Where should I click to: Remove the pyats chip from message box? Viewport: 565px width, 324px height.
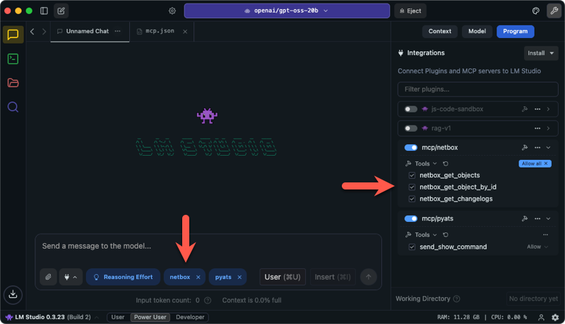pyautogui.click(x=239, y=277)
